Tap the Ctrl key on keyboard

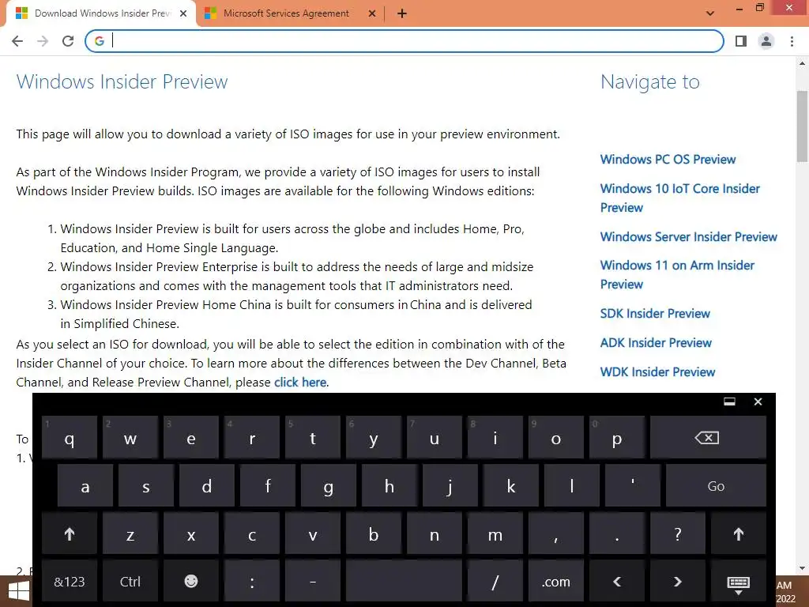[x=130, y=582]
